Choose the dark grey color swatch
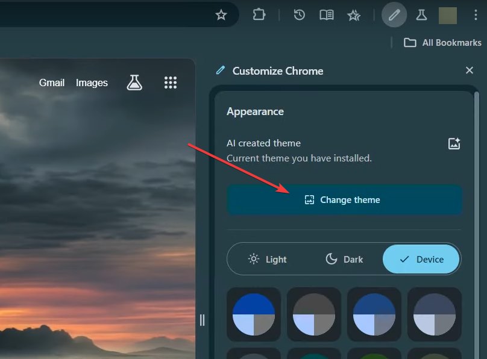 314,314
